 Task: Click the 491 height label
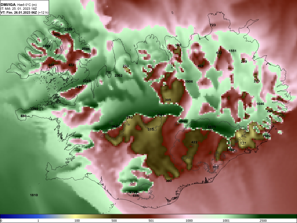coord(79,87)
